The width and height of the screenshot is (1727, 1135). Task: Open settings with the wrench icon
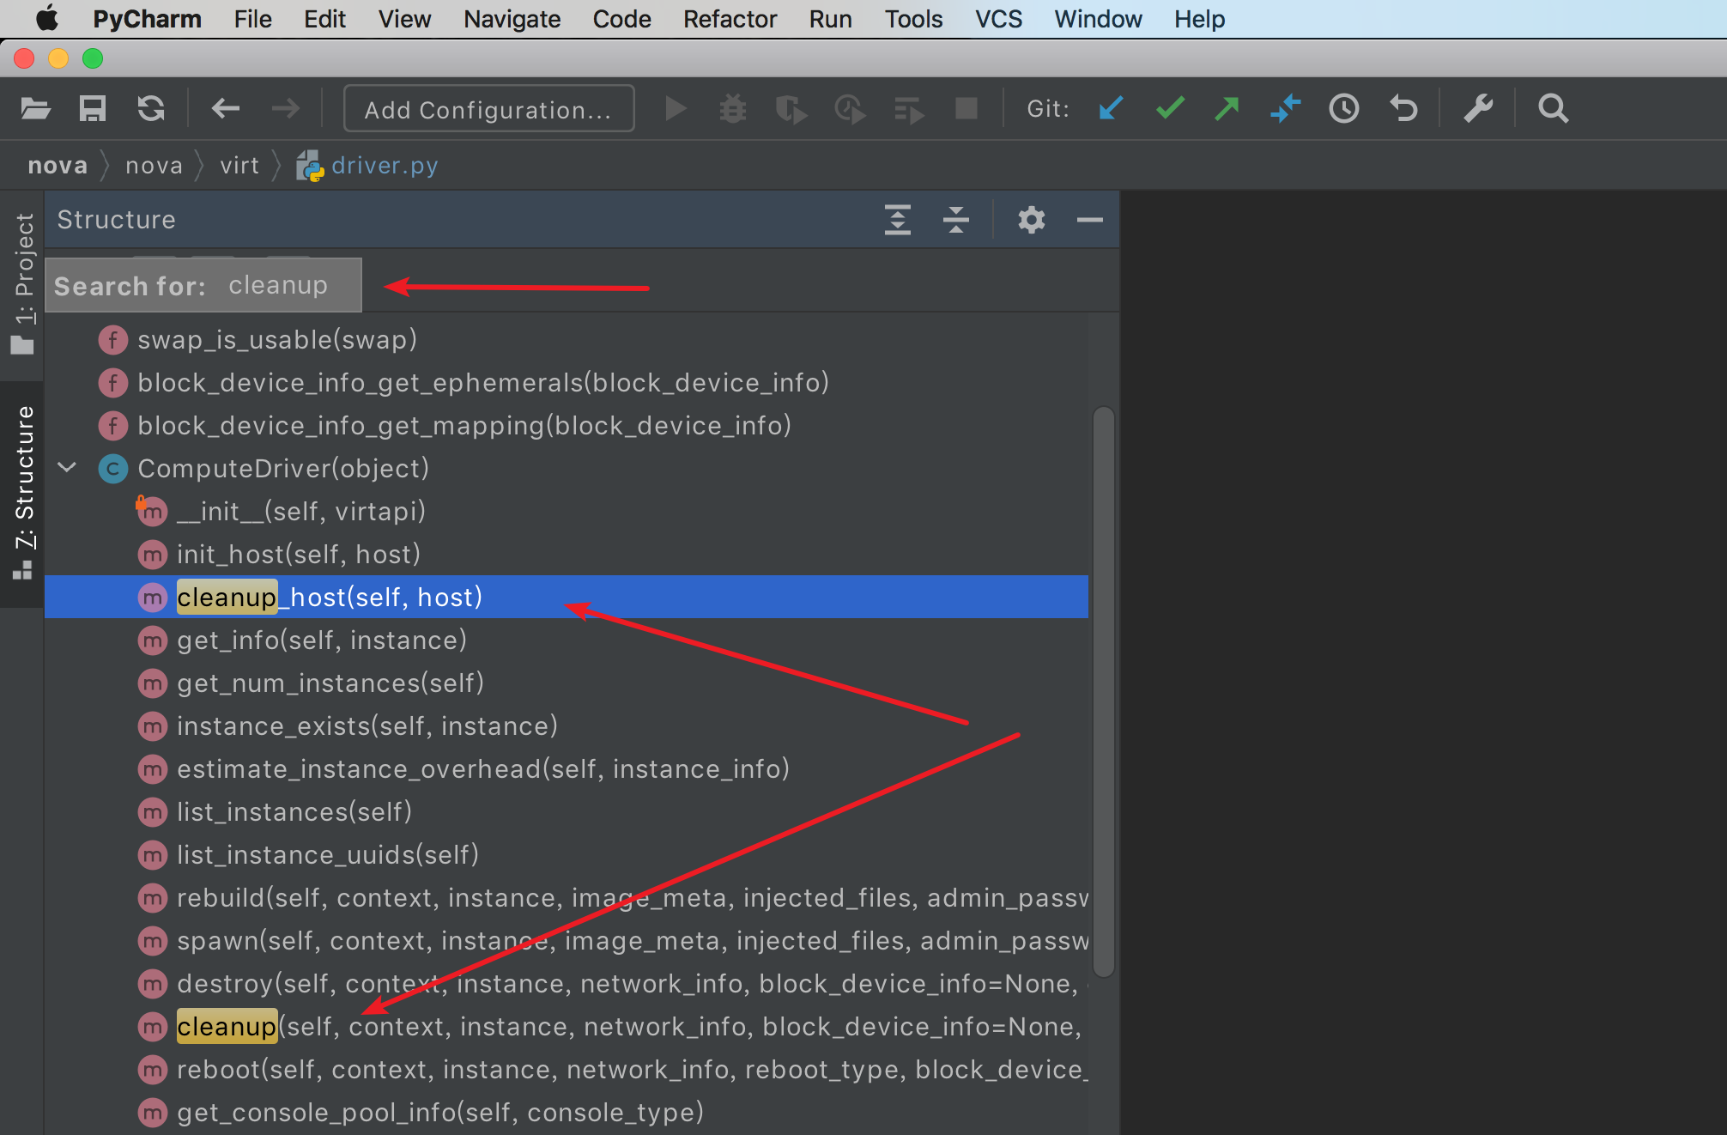(1478, 109)
